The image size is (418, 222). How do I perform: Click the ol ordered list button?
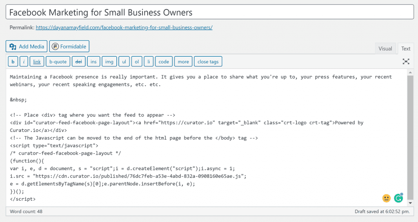(137, 62)
